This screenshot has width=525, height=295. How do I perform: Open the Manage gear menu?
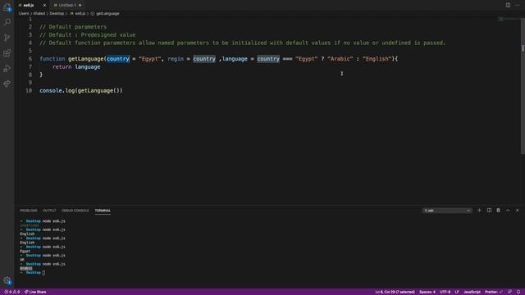pos(7,280)
